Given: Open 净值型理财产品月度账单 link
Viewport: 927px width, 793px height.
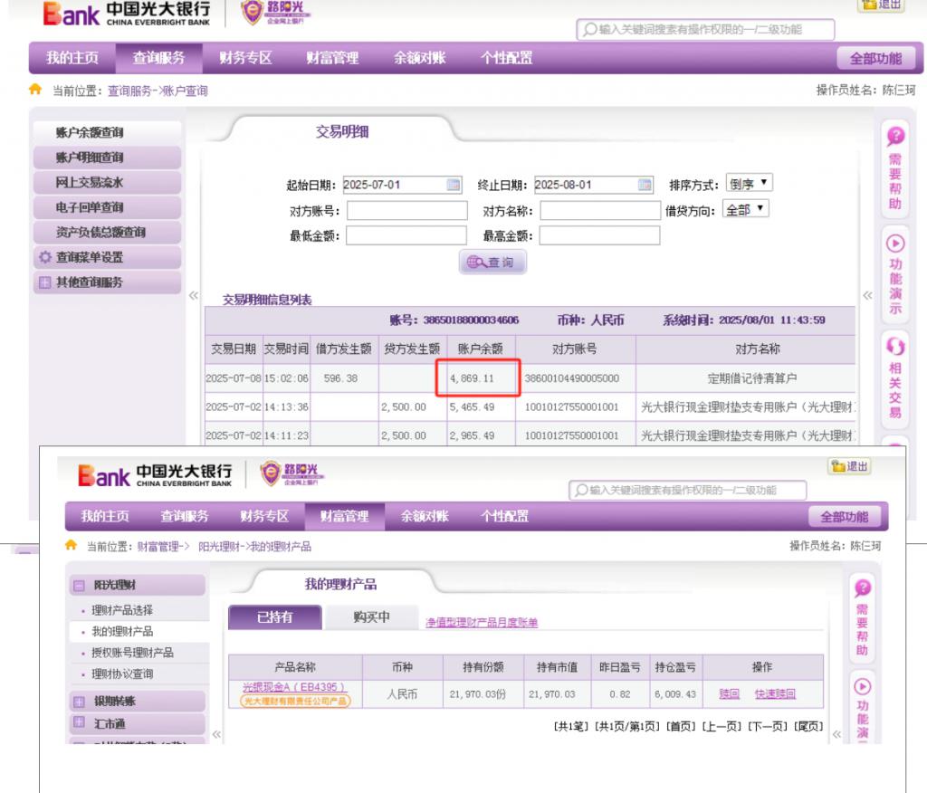Looking at the screenshot, I should click(x=482, y=622).
